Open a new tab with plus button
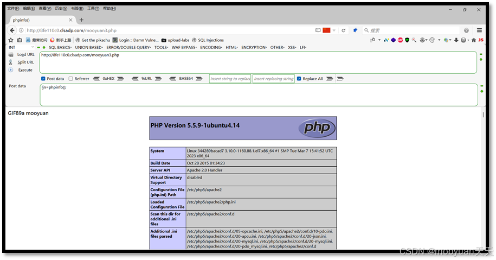The image size is (496, 260). click(82, 20)
